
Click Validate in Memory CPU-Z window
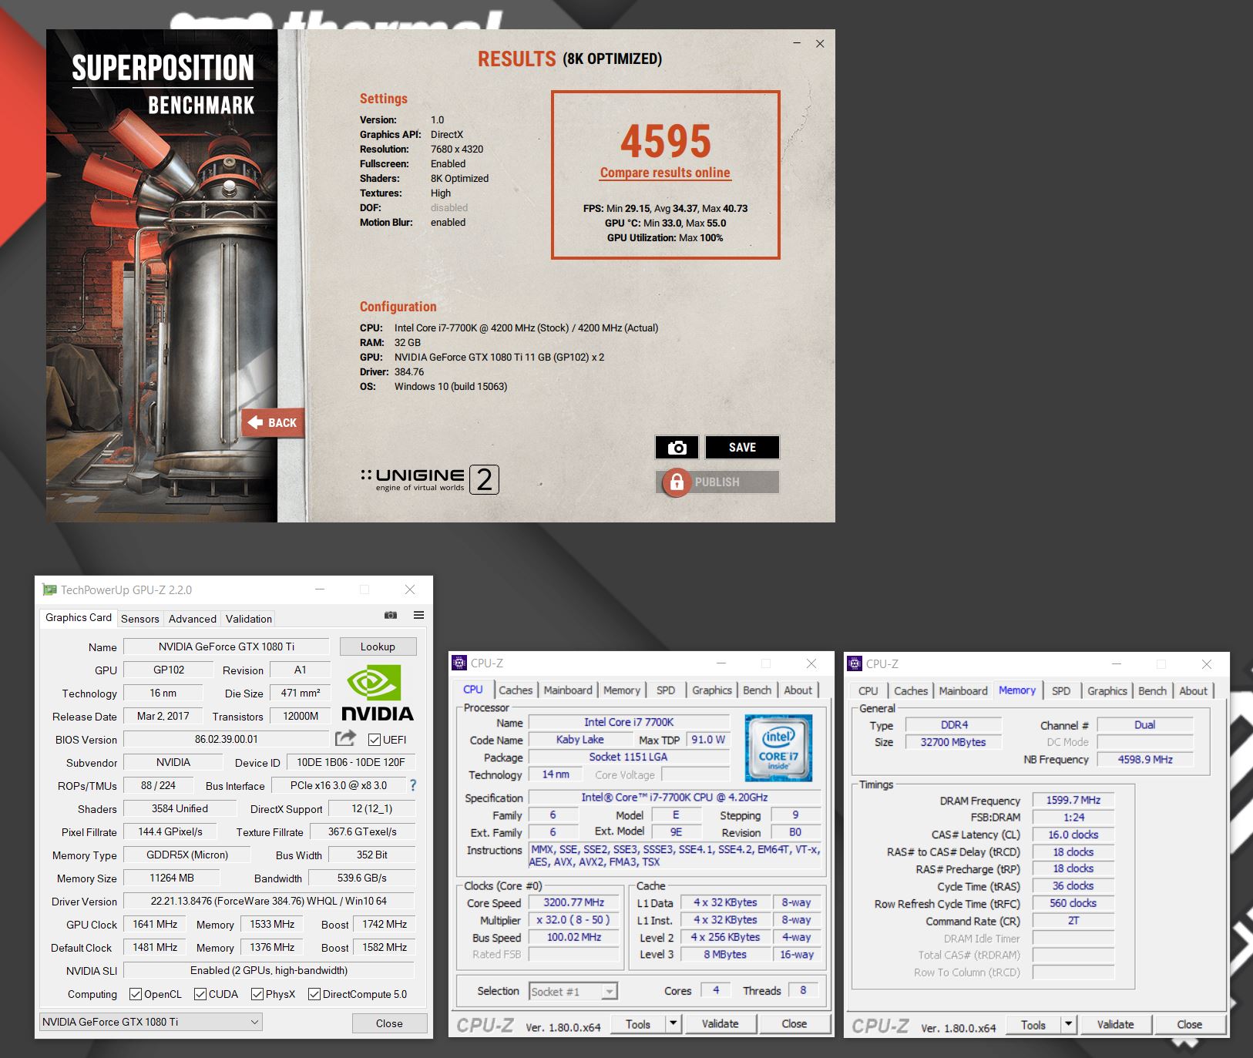click(x=1115, y=1024)
